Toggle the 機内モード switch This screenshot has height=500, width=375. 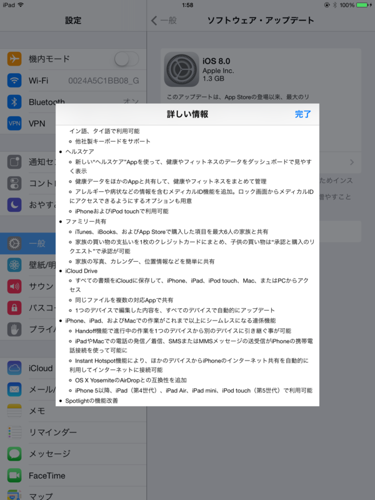[x=127, y=59]
